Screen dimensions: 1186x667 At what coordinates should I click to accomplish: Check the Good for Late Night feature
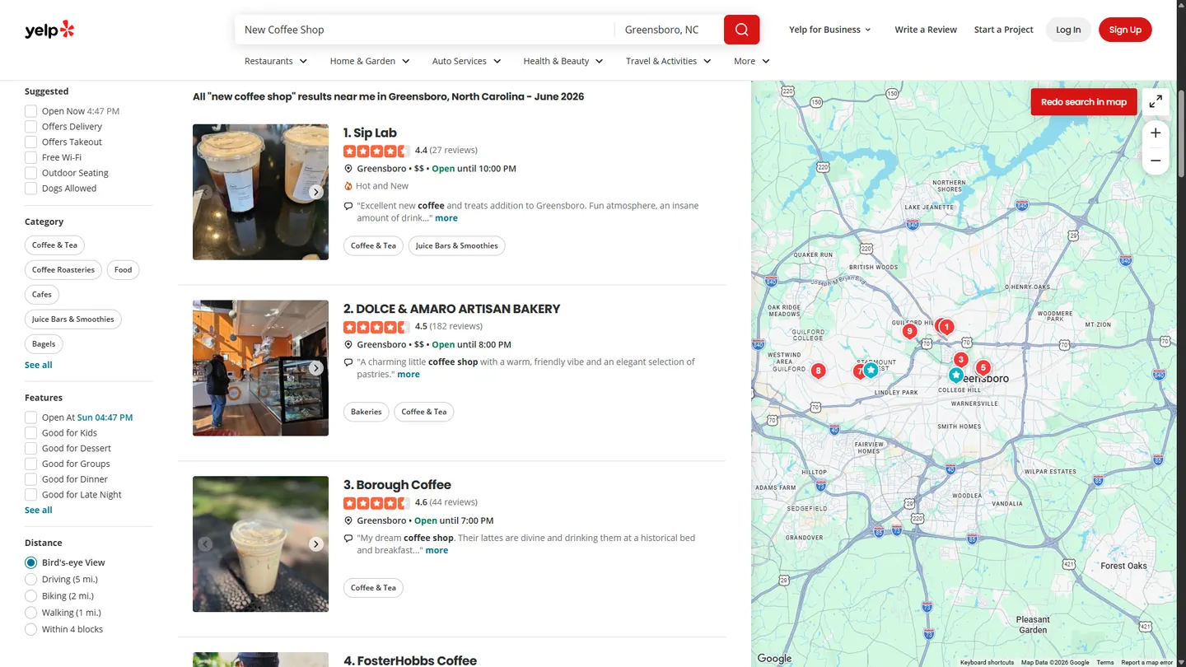(30, 495)
